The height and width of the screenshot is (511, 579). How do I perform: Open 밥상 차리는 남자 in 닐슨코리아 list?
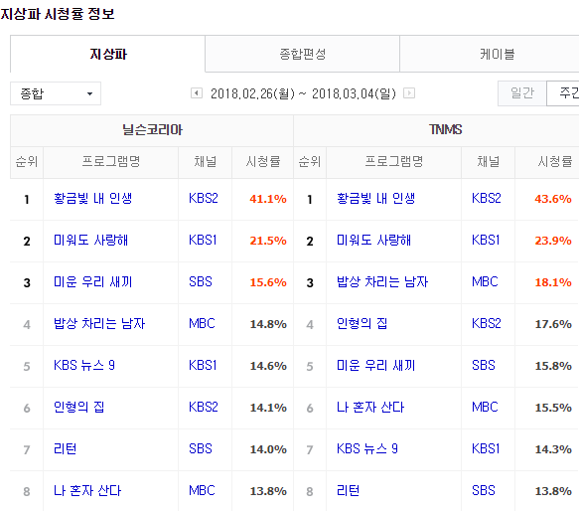[99, 324]
